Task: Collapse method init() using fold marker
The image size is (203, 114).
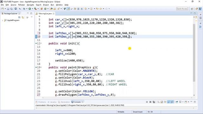Action: pos(41,43)
